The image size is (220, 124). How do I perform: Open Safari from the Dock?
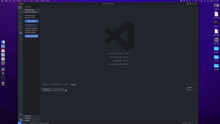point(3,46)
